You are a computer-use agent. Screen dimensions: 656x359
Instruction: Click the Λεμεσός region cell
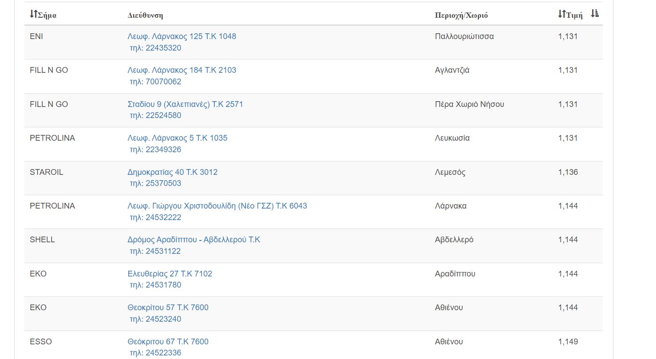tap(450, 172)
